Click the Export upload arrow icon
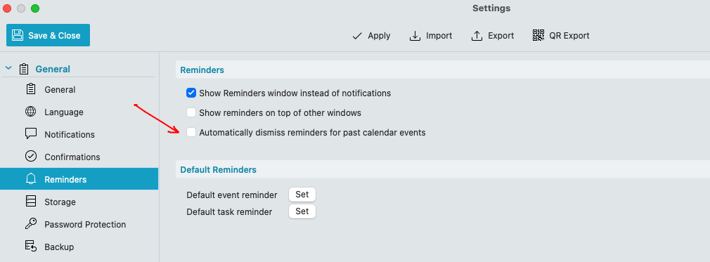This screenshot has width=710, height=262. 477,36
